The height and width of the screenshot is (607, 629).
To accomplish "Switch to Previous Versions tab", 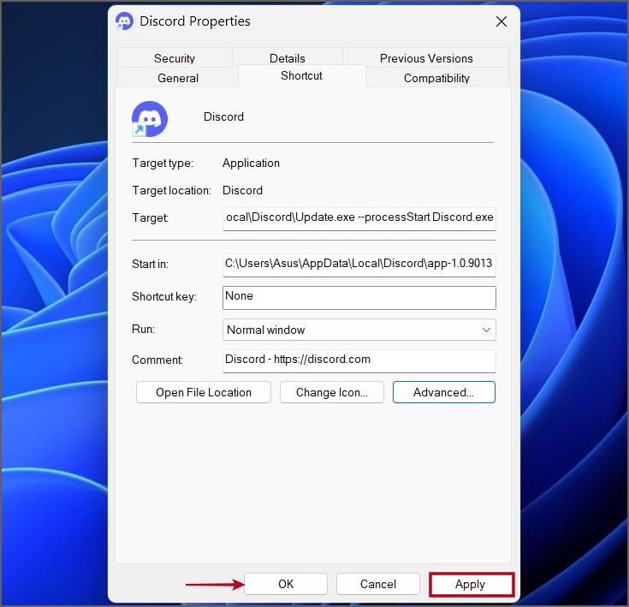I will (x=426, y=58).
